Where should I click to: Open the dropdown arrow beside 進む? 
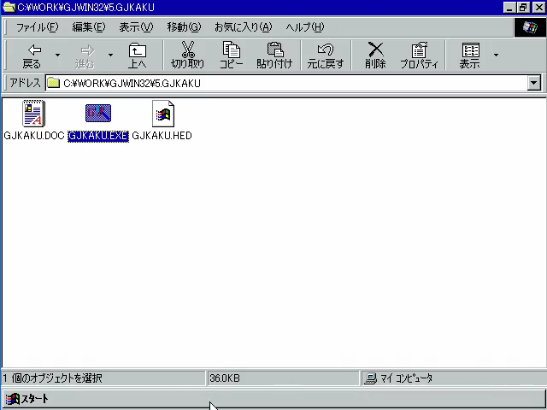pyautogui.click(x=110, y=55)
